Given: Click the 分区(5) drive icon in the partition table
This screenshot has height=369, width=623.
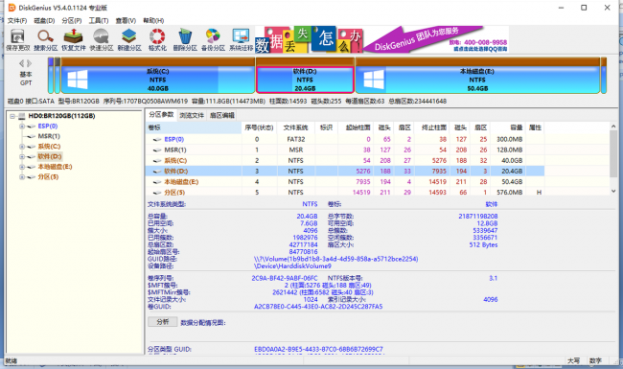Looking at the screenshot, I should coord(157,193).
